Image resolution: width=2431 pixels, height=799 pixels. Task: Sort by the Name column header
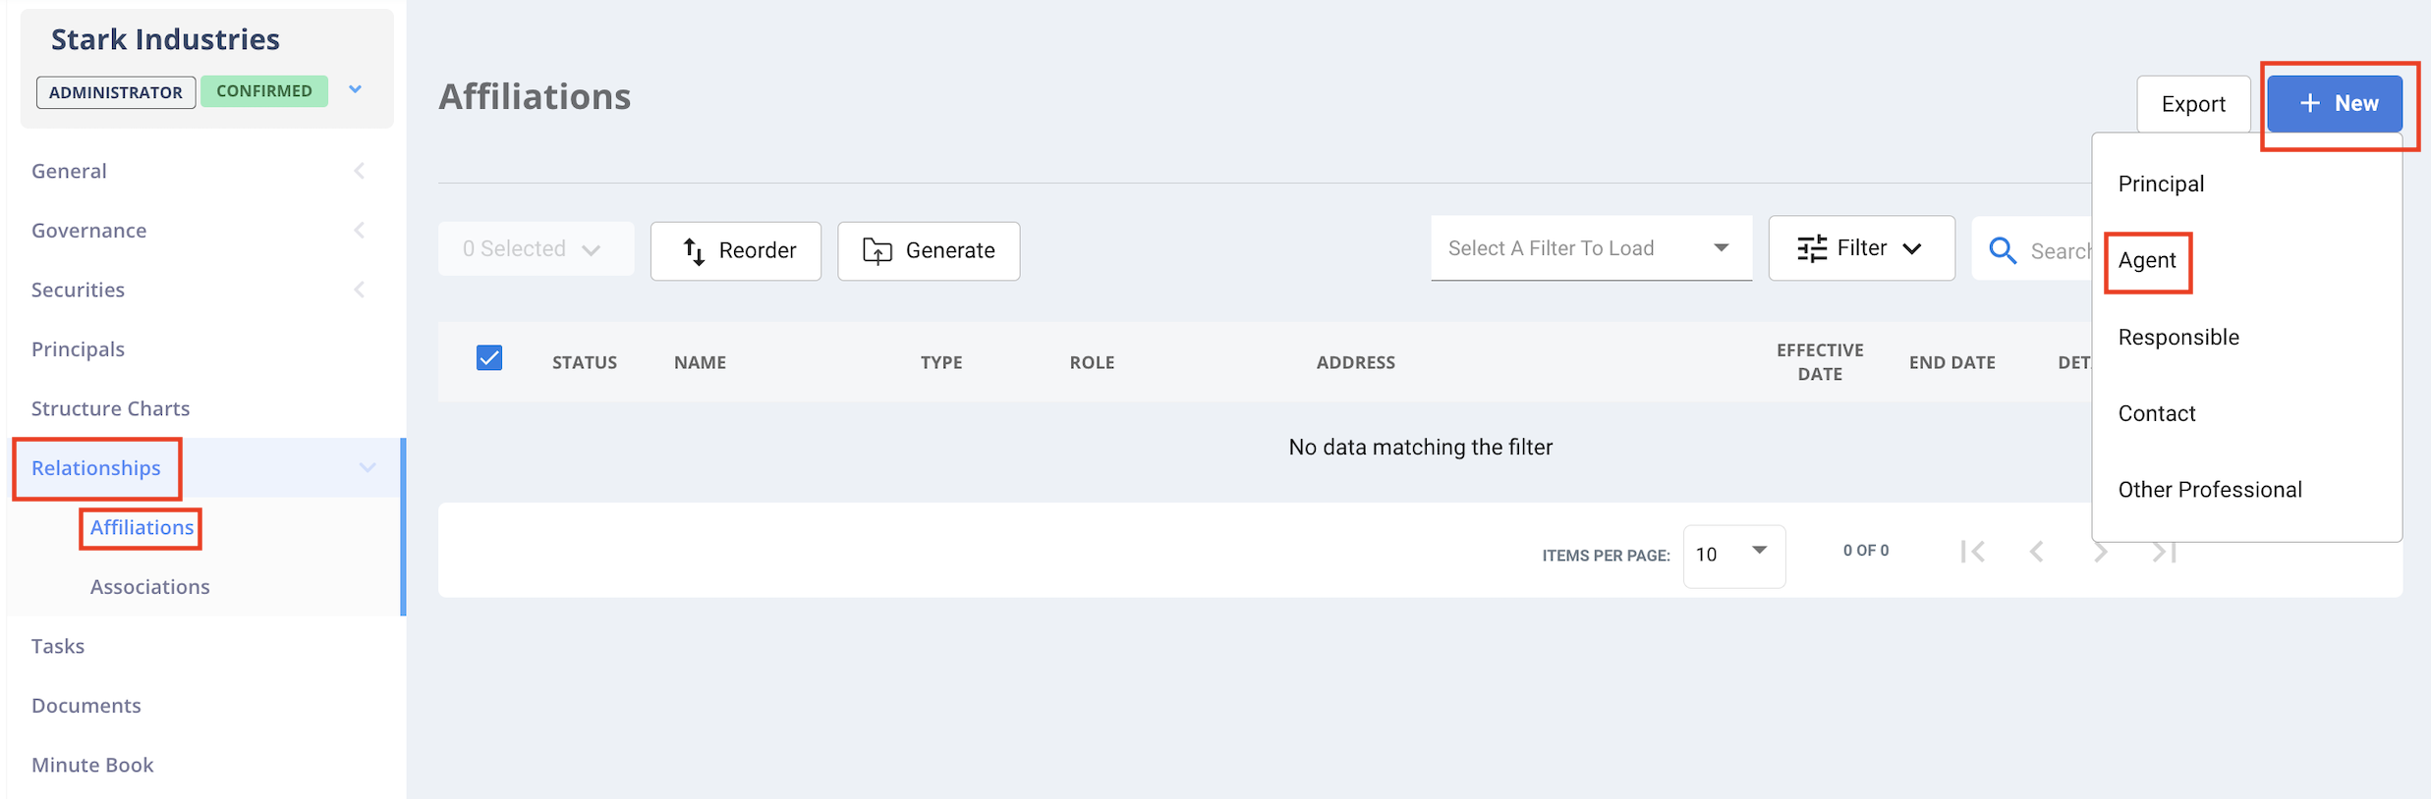[700, 362]
